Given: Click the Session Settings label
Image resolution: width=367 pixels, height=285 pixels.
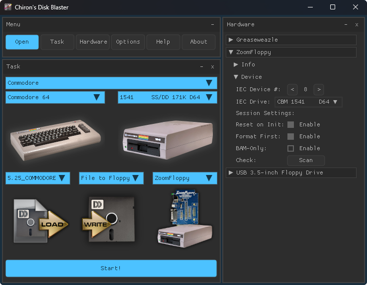Looking at the screenshot, I should pos(265,114).
